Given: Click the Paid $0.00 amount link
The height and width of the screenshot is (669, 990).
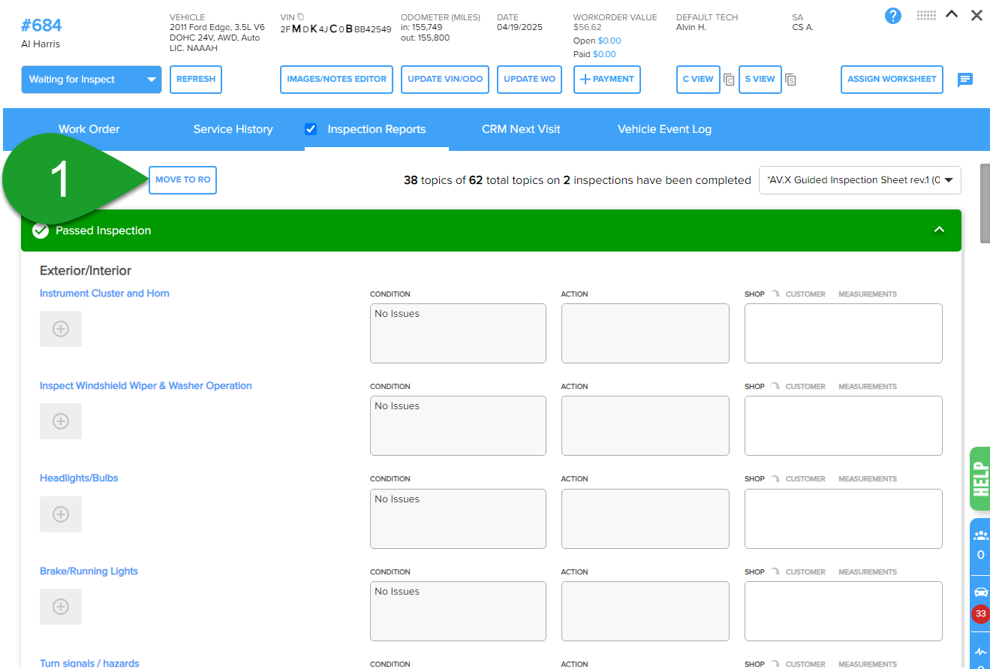Looking at the screenshot, I should click(x=604, y=54).
